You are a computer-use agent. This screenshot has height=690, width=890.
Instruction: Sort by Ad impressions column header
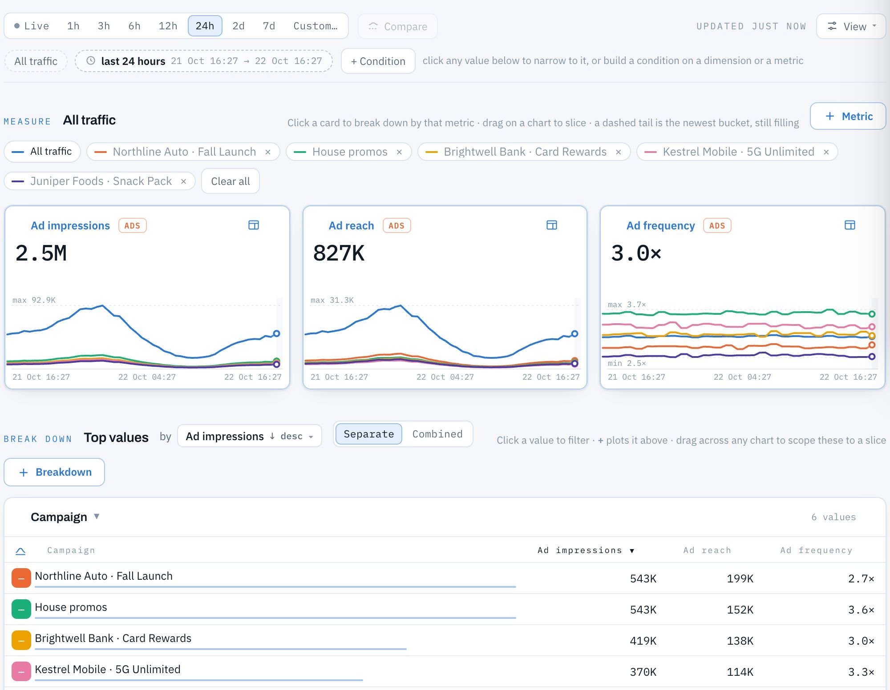click(586, 550)
